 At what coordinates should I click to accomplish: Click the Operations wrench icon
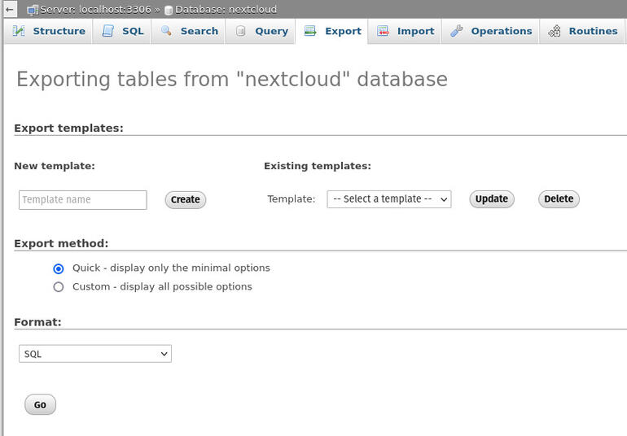pos(456,31)
